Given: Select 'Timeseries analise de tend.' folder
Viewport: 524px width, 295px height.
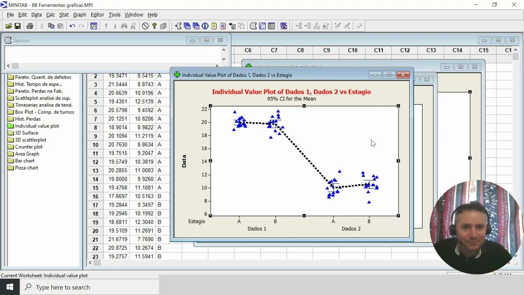Looking at the screenshot, I should 44,105.
